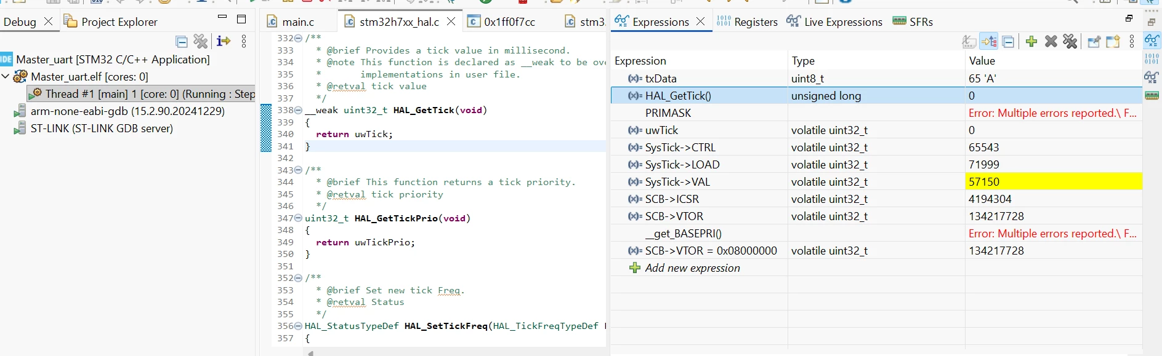The height and width of the screenshot is (356, 1162).
Task: Minimize the Debug view panel
Action: point(222,17)
